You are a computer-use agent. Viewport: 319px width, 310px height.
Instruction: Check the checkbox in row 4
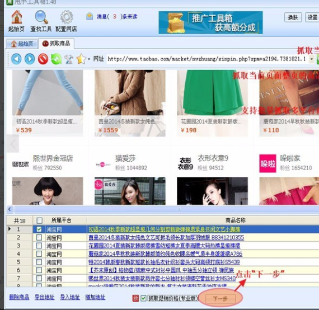point(39,253)
